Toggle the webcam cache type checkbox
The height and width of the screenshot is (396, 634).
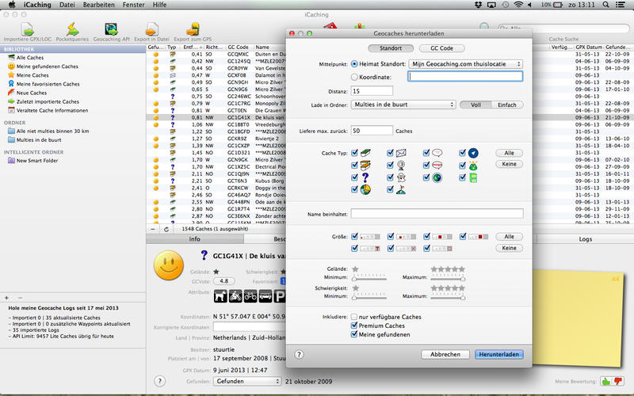[390, 165]
